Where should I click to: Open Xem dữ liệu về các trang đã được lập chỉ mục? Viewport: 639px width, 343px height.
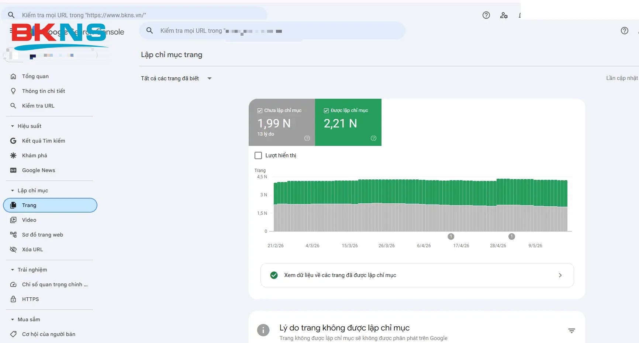pos(417,275)
